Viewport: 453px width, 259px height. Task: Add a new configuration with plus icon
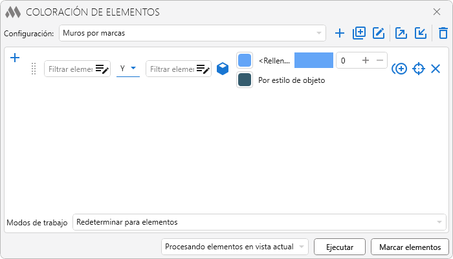tap(340, 33)
